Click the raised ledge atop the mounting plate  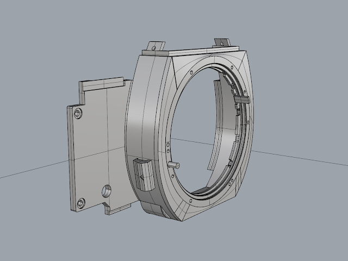coord(103,84)
